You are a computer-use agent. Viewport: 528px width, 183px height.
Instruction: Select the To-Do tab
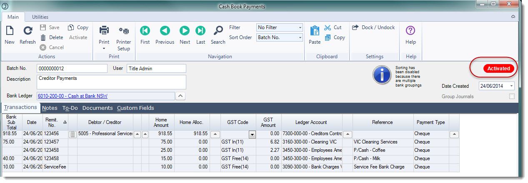(70, 108)
